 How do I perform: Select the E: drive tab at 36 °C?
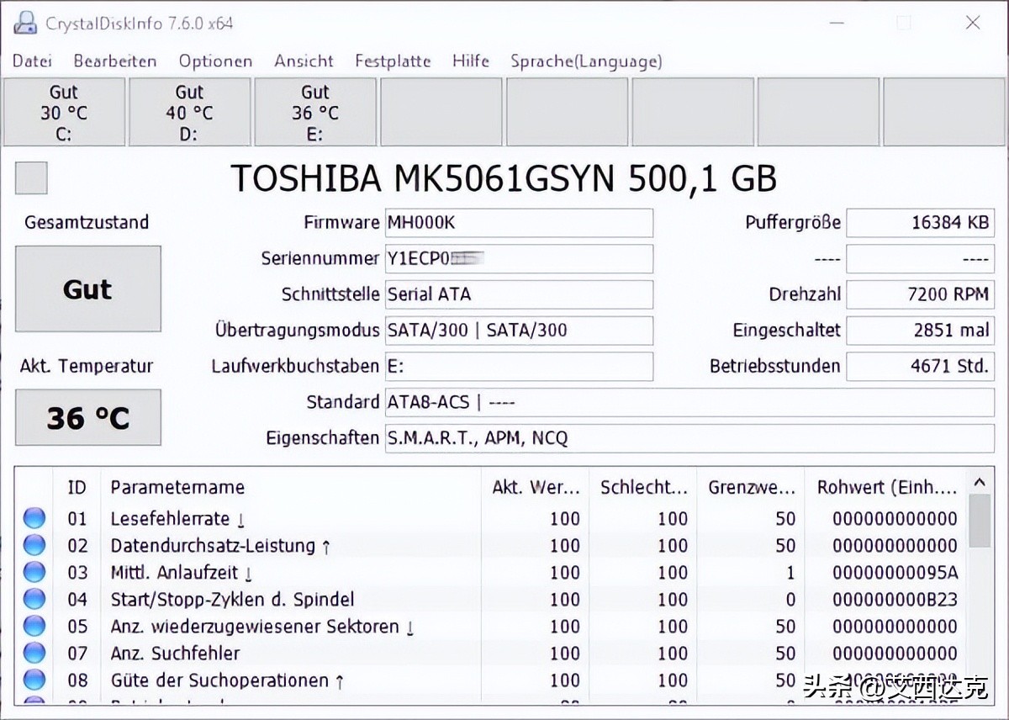[315, 112]
